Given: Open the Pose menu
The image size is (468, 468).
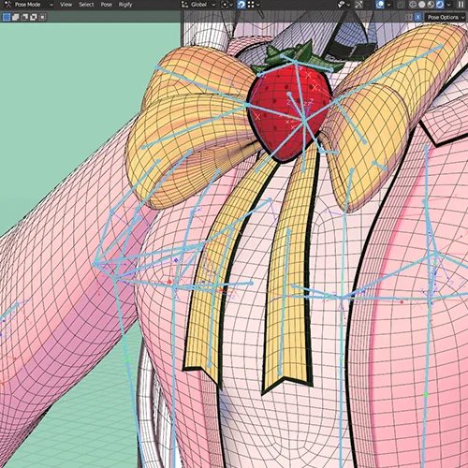Looking at the screenshot, I should click(107, 5).
